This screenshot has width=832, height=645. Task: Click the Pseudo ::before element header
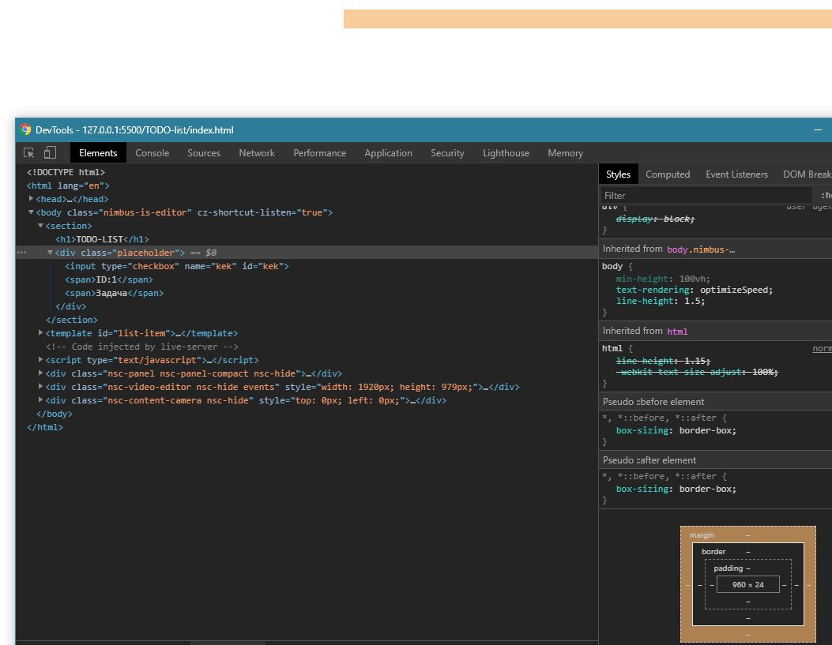(x=715, y=402)
